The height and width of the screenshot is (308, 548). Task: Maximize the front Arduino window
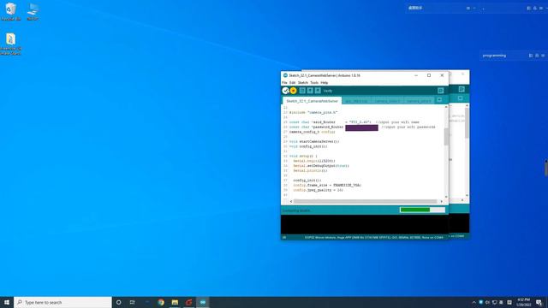click(429, 75)
